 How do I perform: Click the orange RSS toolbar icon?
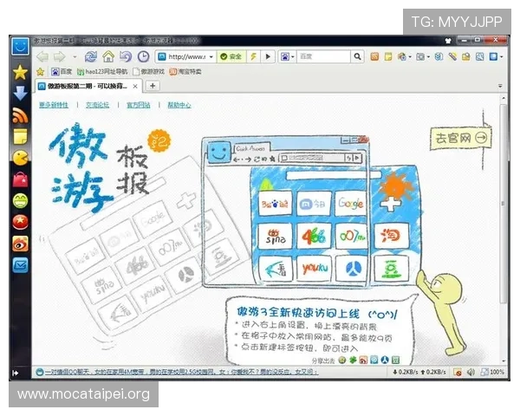[x=374, y=57]
